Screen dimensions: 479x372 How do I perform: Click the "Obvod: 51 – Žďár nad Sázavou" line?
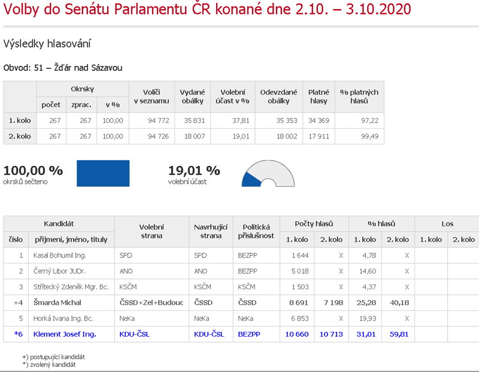[x=63, y=68]
